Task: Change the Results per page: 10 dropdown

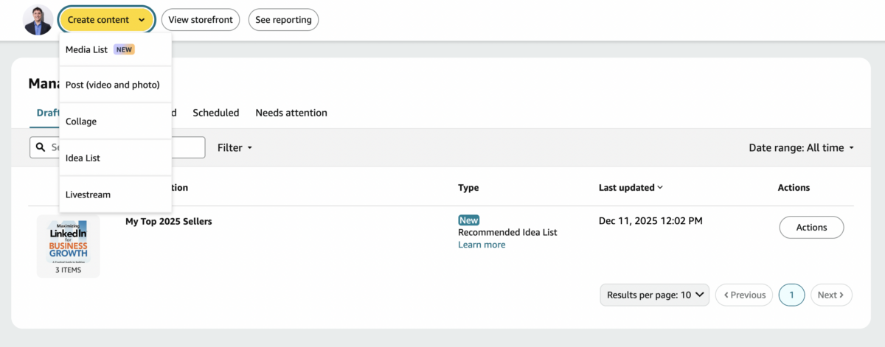Action: tap(655, 295)
